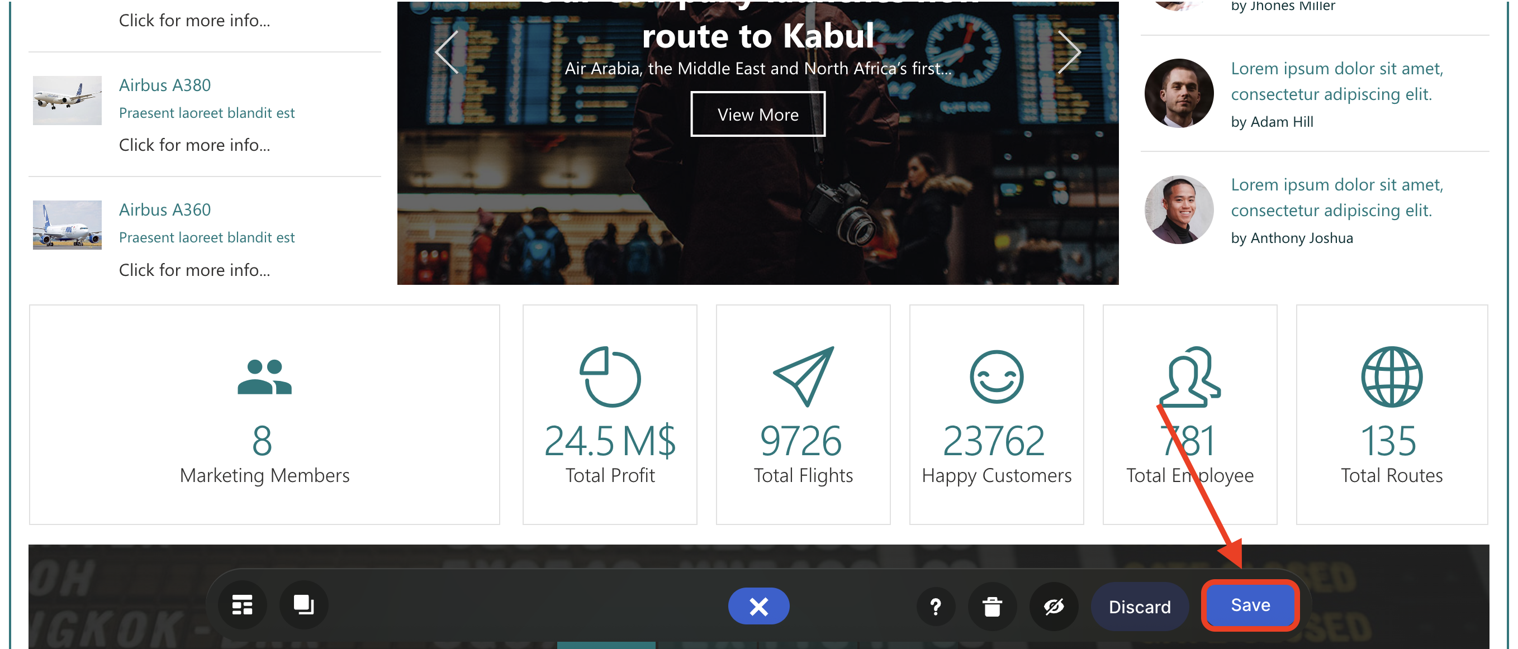
Task: Save the page changes
Action: point(1250,605)
